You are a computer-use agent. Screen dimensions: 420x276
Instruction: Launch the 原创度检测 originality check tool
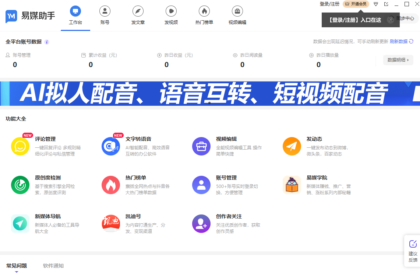[20, 185]
